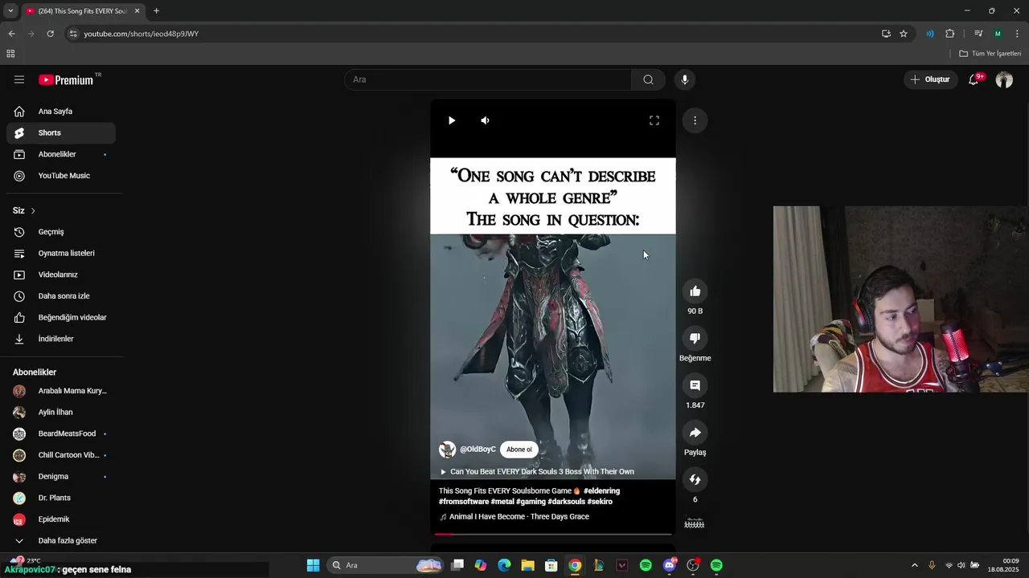Open Chill Cartoon Vib... subscription channel

pos(61,455)
